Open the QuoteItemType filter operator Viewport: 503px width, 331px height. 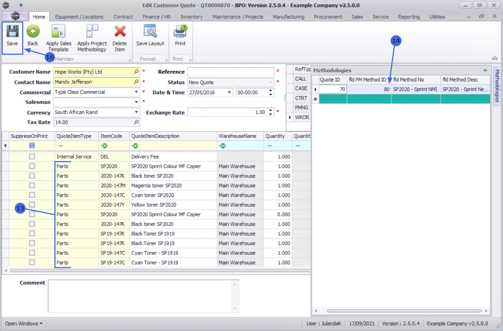coord(61,146)
